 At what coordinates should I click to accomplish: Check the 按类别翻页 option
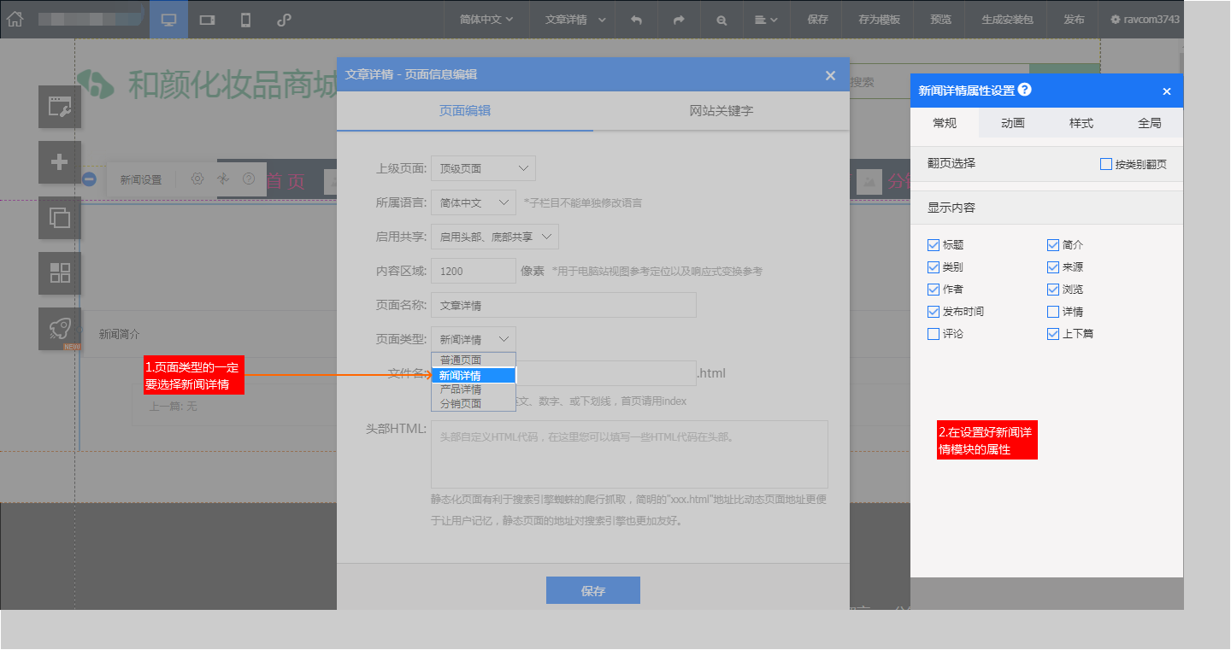(1106, 165)
